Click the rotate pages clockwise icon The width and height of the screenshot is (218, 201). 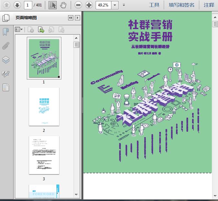pyautogui.click(x=61, y=29)
